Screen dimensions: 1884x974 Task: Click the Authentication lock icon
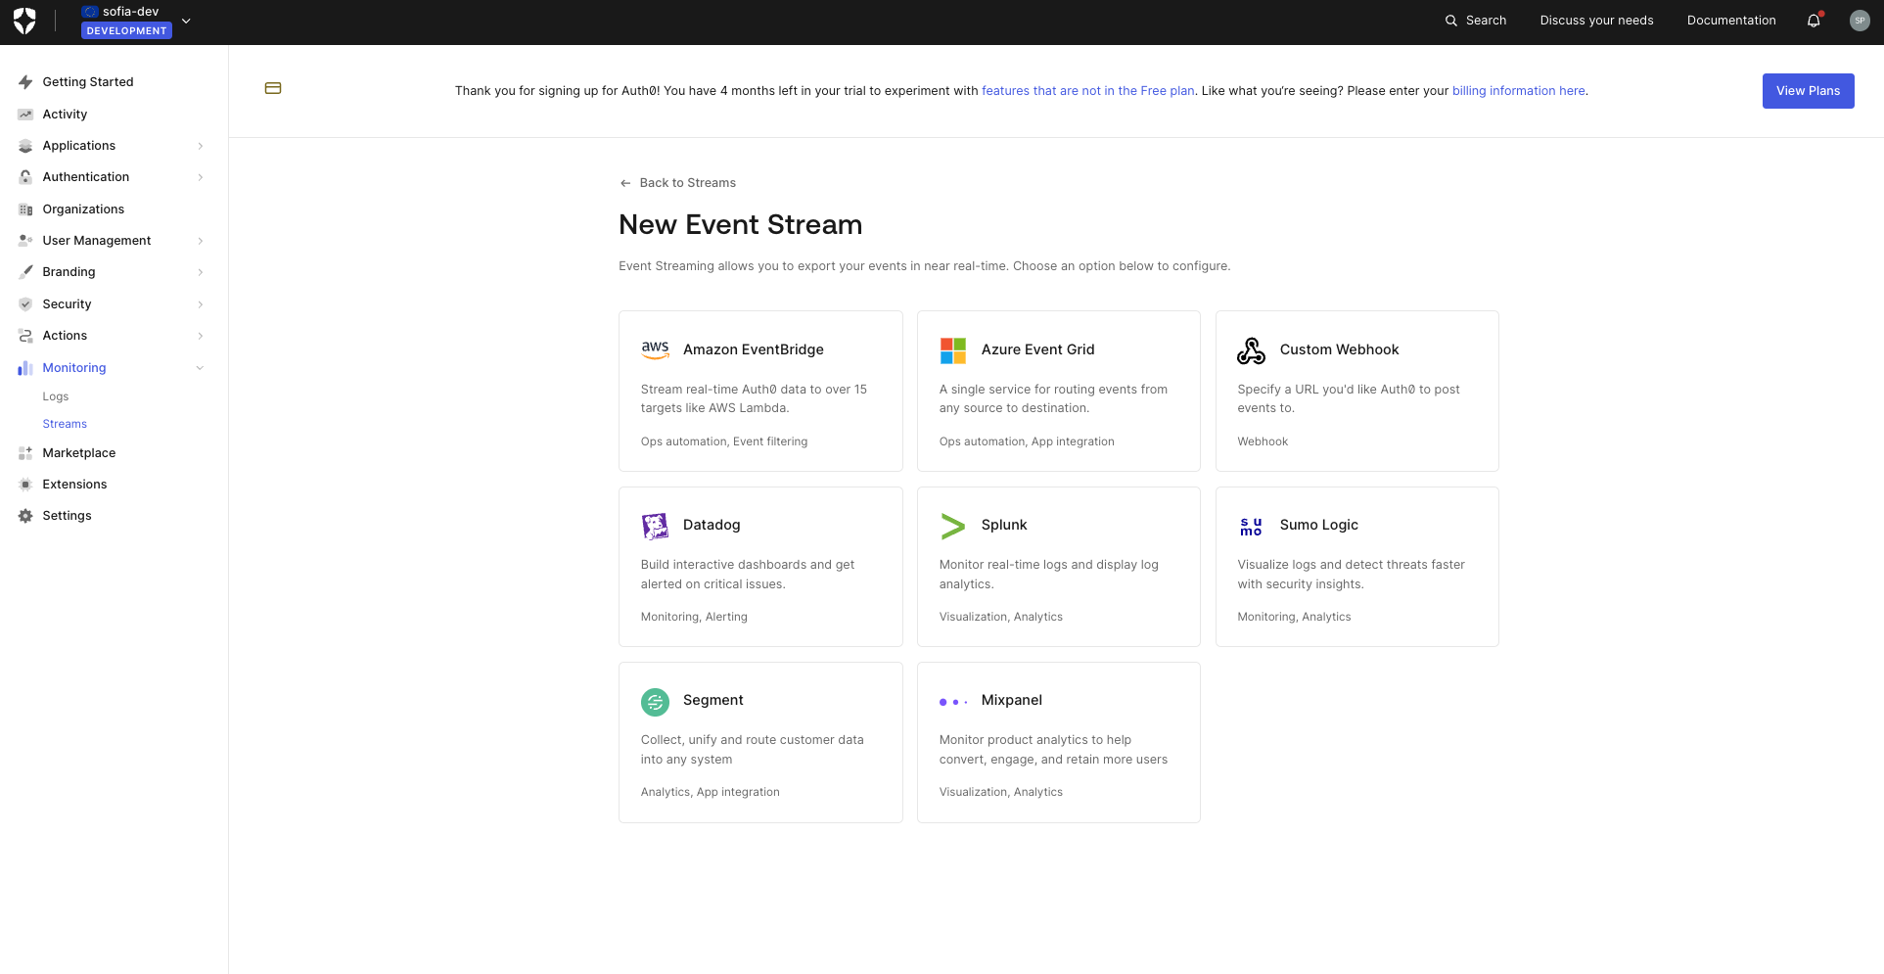point(25,177)
